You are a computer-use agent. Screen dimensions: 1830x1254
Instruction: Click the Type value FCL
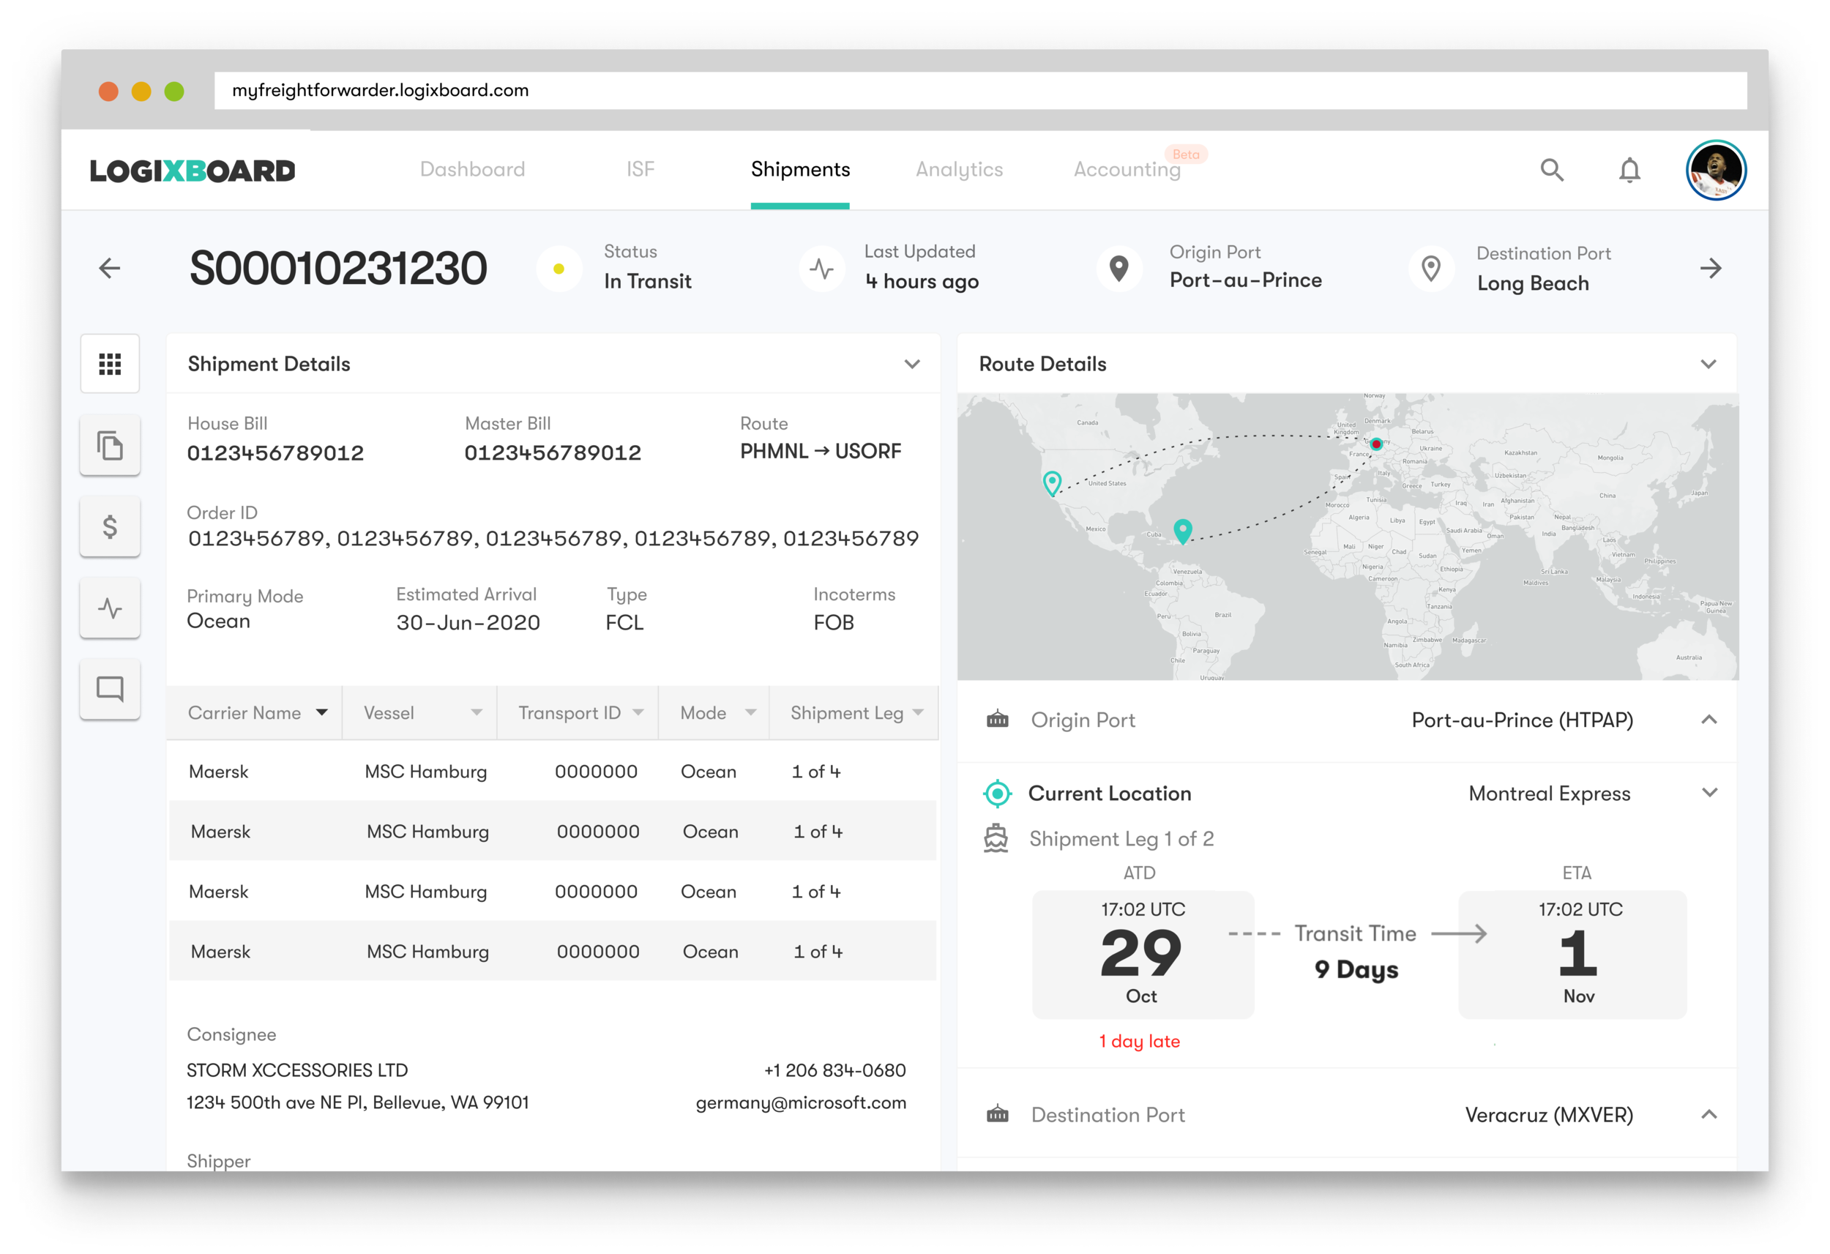point(624,622)
